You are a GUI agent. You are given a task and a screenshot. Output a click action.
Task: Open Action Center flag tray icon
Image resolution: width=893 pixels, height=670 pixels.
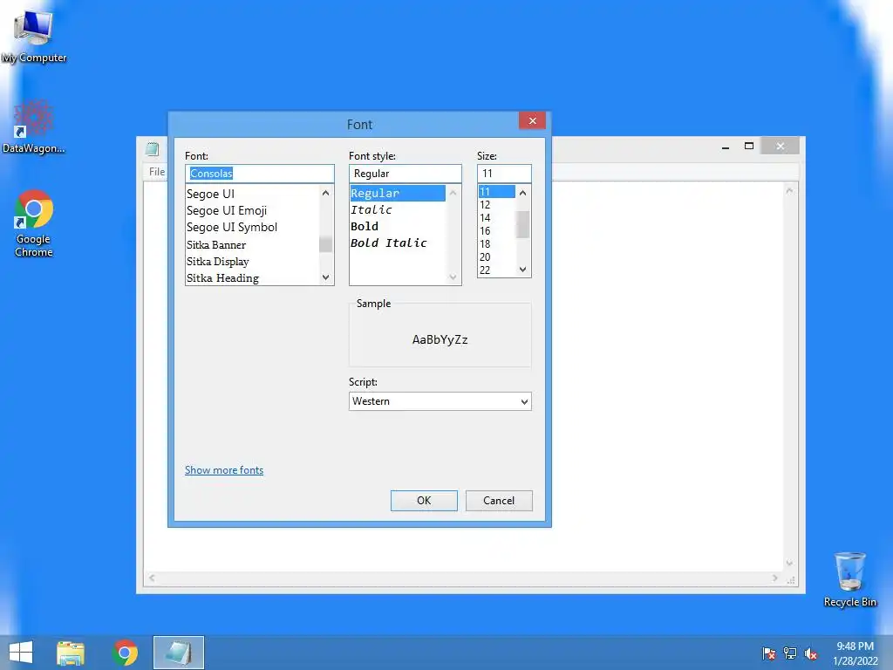click(769, 653)
